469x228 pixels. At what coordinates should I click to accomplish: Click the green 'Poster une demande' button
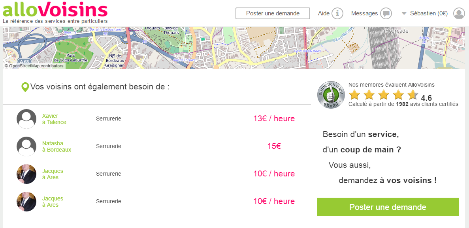pyautogui.click(x=388, y=207)
